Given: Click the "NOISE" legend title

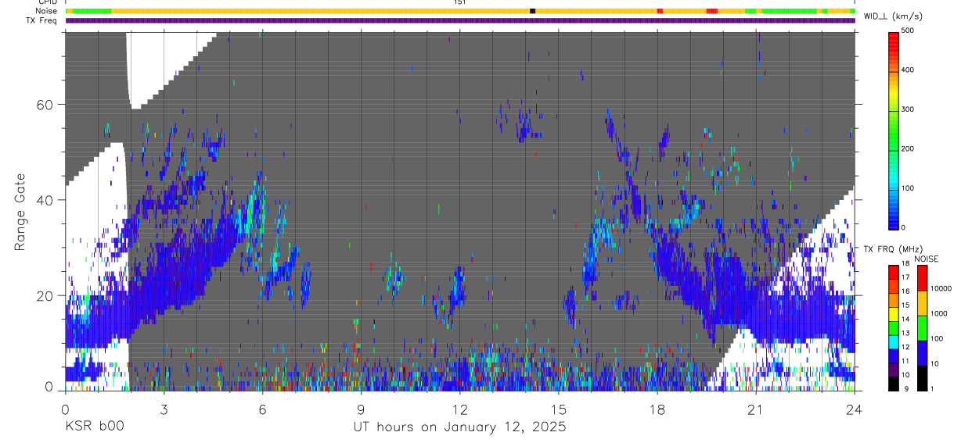Looking at the screenshot, I should [927, 259].
